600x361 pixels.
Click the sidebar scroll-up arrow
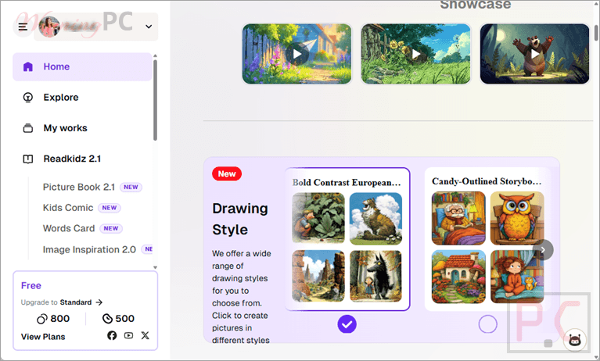click(156, 55)
